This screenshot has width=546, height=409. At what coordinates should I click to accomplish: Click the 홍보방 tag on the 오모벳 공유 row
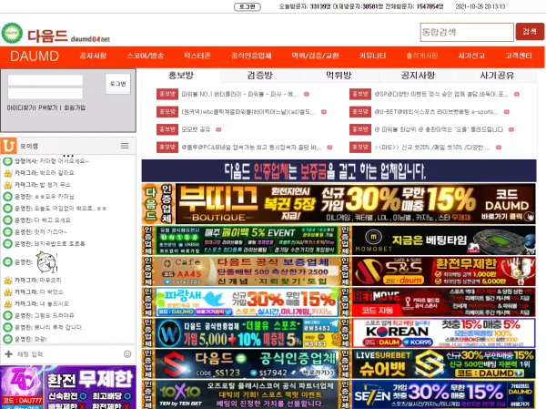pyautogui.click(x=167, y=129)
